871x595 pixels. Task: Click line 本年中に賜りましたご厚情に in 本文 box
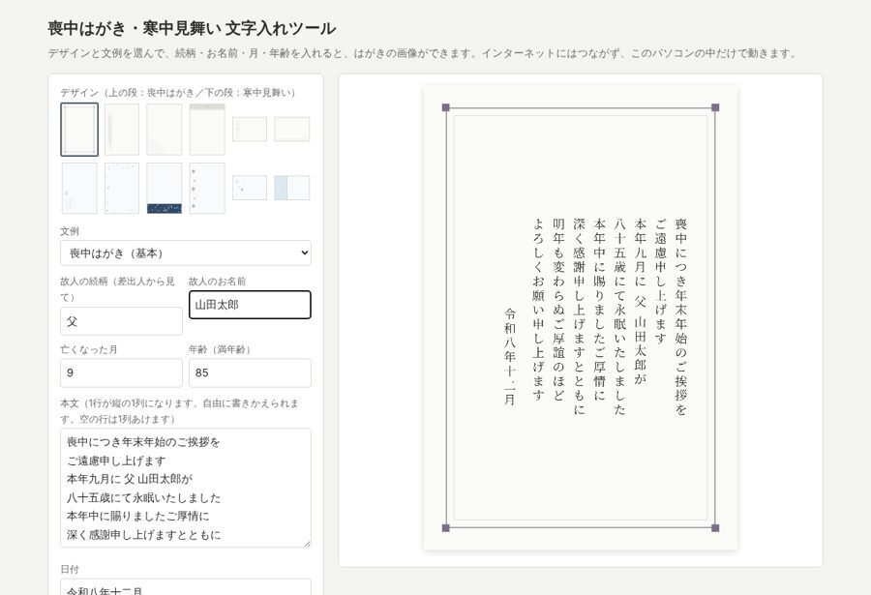pos(137,516)
